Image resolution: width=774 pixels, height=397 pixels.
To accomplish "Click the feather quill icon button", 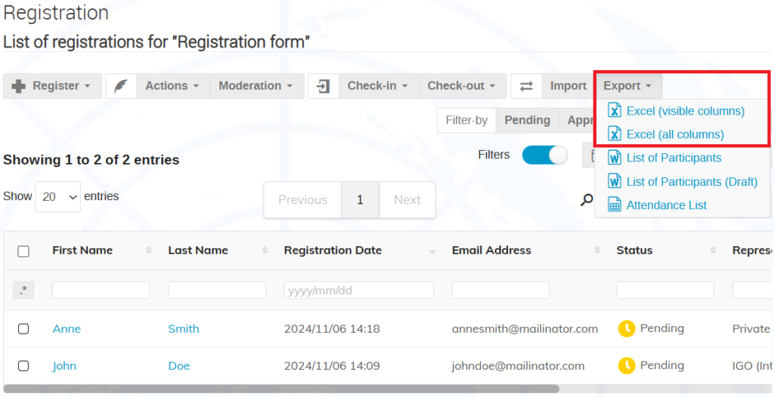I will 121,86.
